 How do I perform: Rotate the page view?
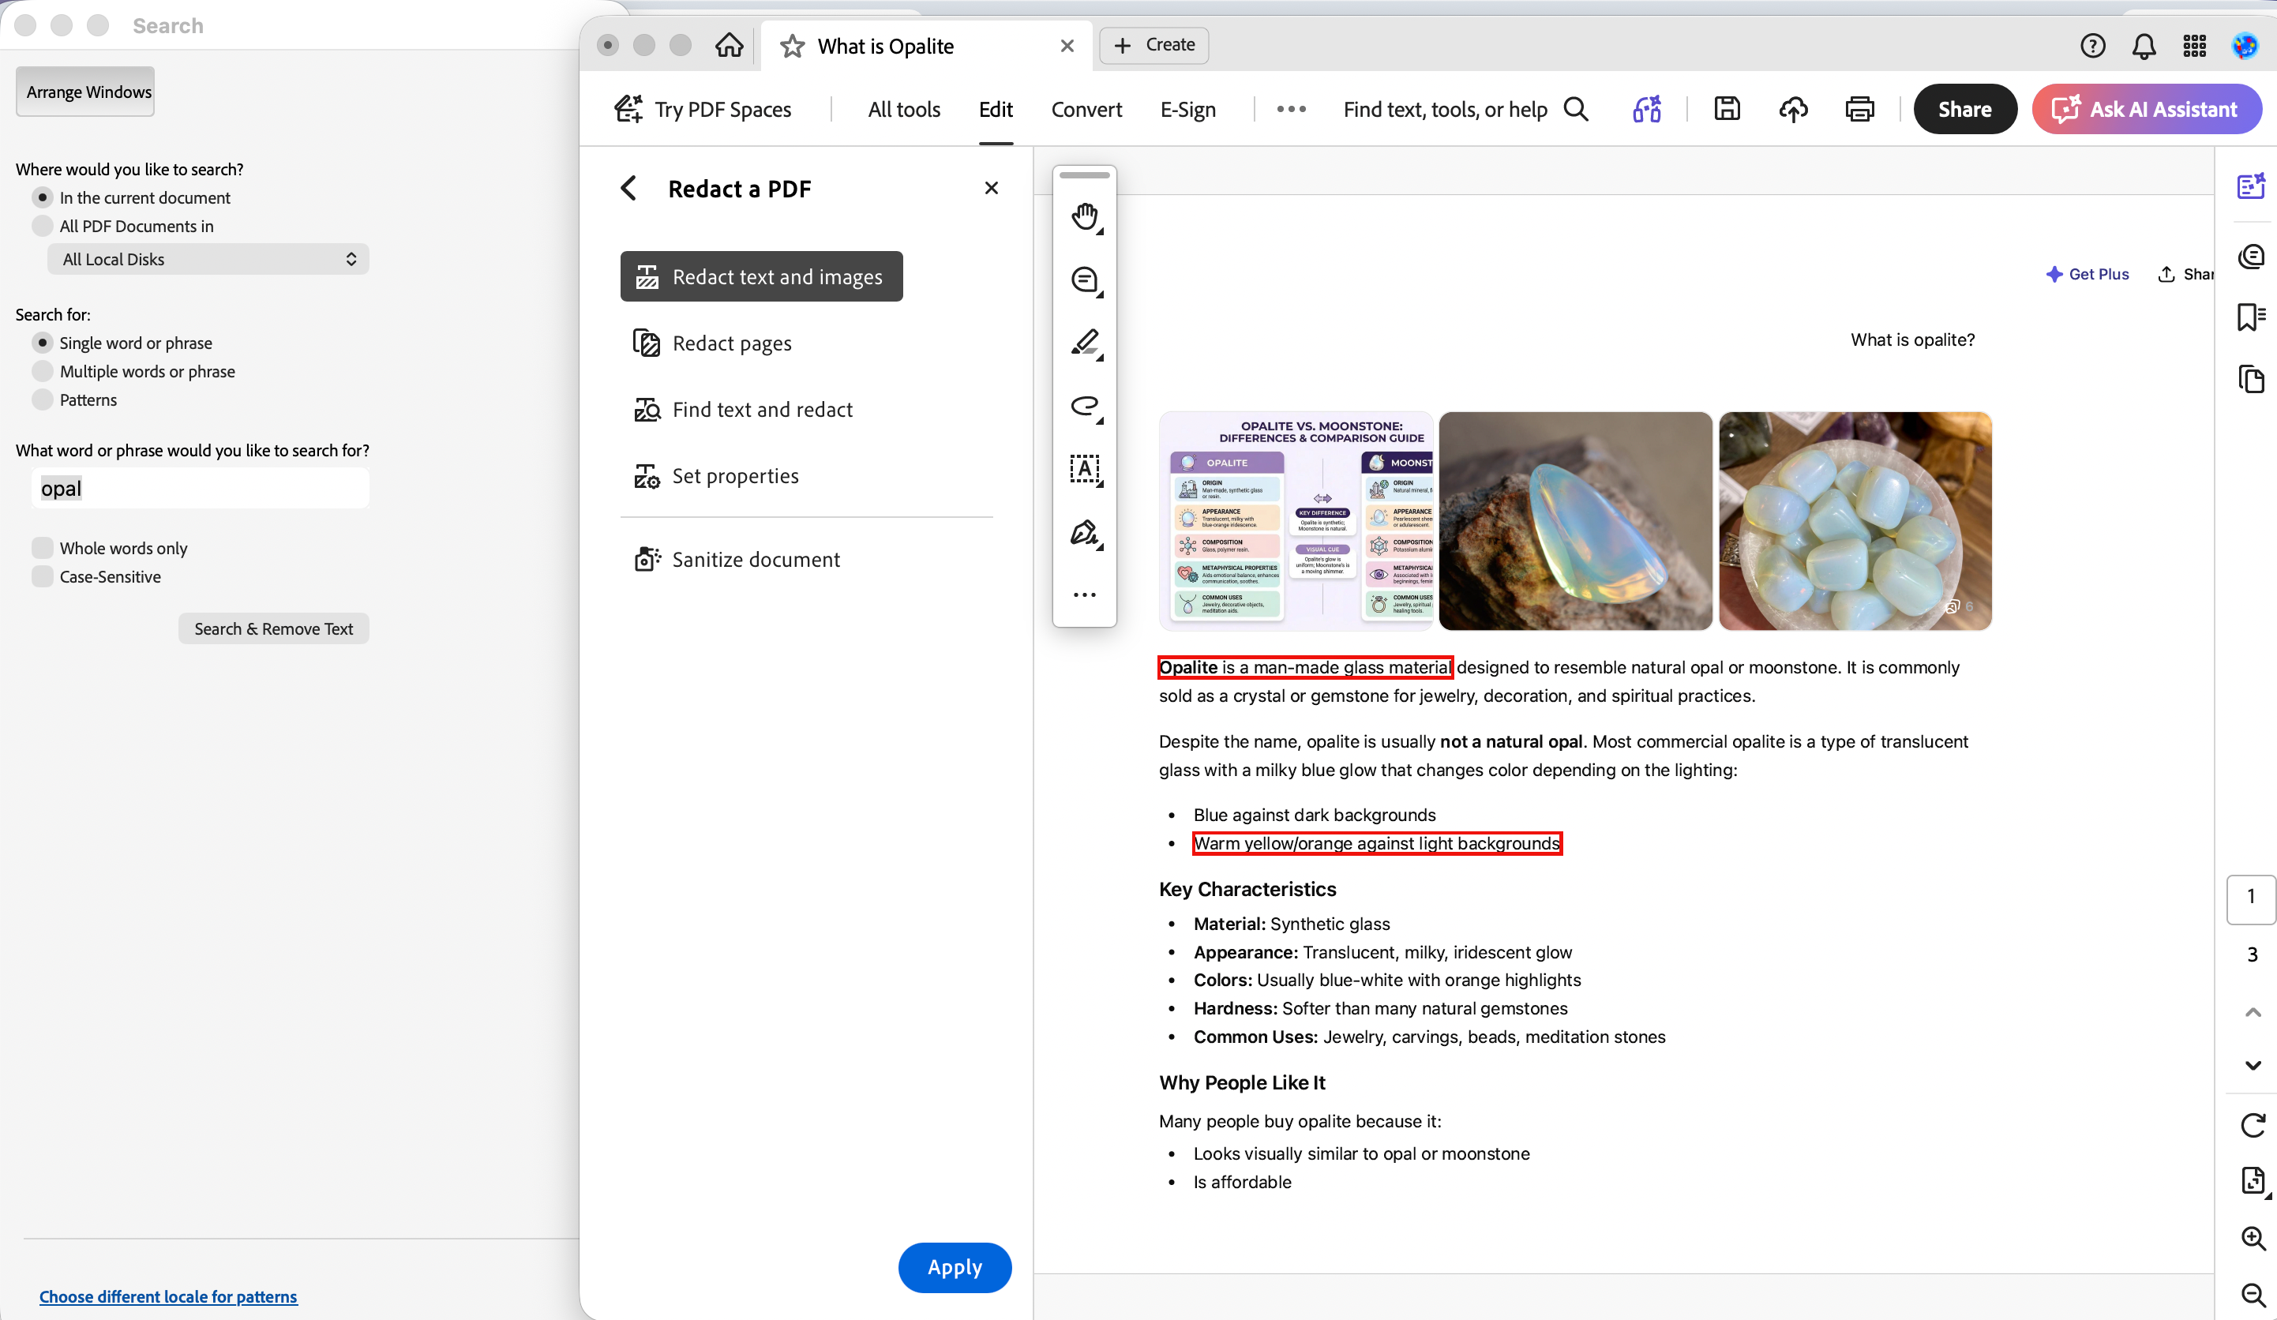pos(2252,1125)
